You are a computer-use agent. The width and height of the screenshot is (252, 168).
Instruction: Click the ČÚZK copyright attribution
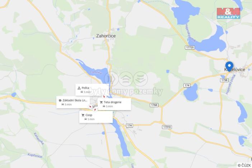coord(244,165)
